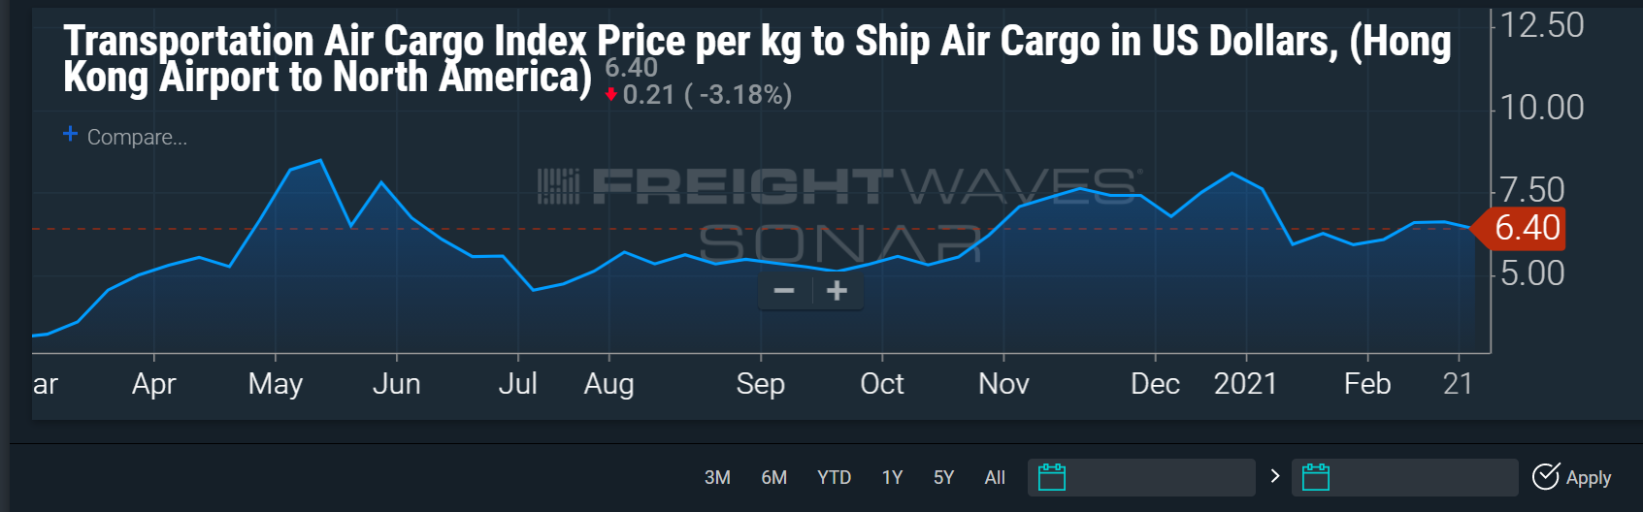Click the checkmark icon next to Apply
The image size is (1643, 512).
pos(1545,476)
